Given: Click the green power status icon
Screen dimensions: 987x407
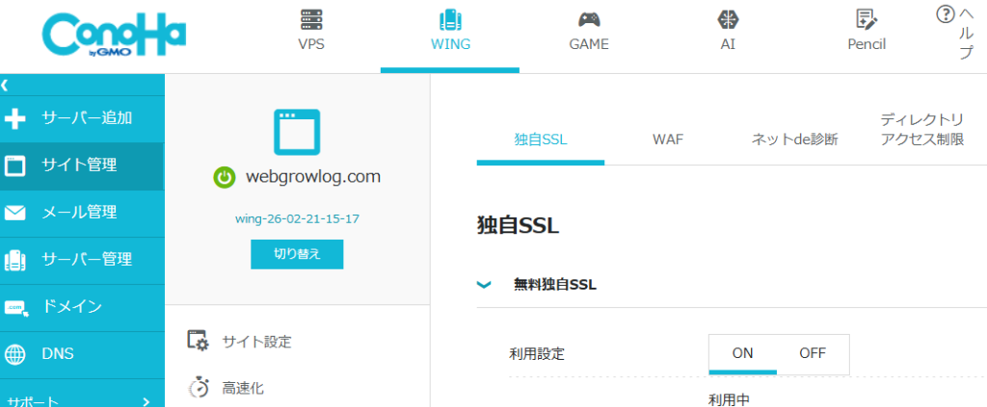Looking at the screenshot, I should (x=225, y=177).
